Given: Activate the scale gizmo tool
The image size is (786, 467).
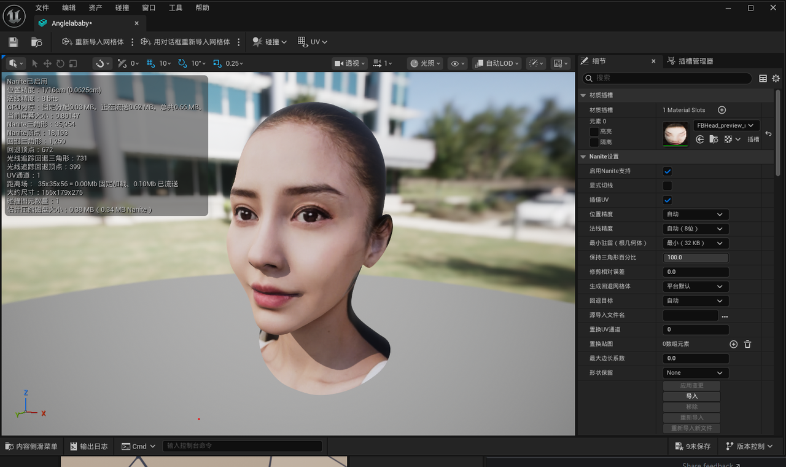Looking at the screenshot, I should tap(73, 63).
